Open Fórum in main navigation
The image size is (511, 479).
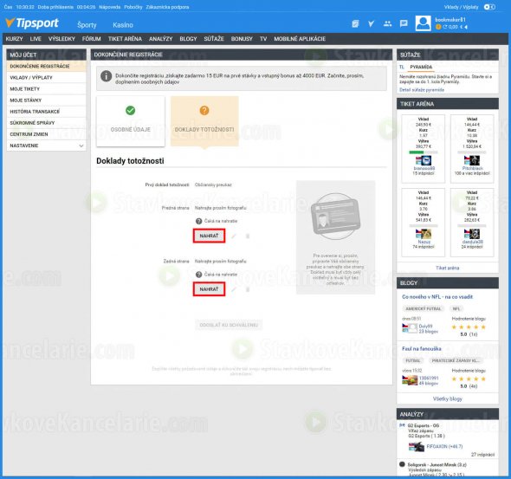pos(92,39)
